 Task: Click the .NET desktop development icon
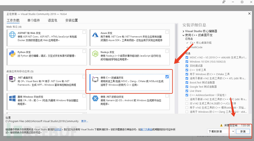[x=12, y=79]
